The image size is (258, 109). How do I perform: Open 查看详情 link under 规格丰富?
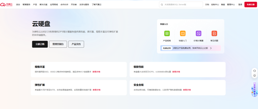tap(96, 72)
